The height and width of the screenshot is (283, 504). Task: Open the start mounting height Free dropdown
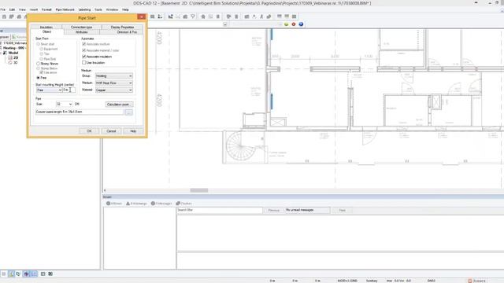point(49,90)
